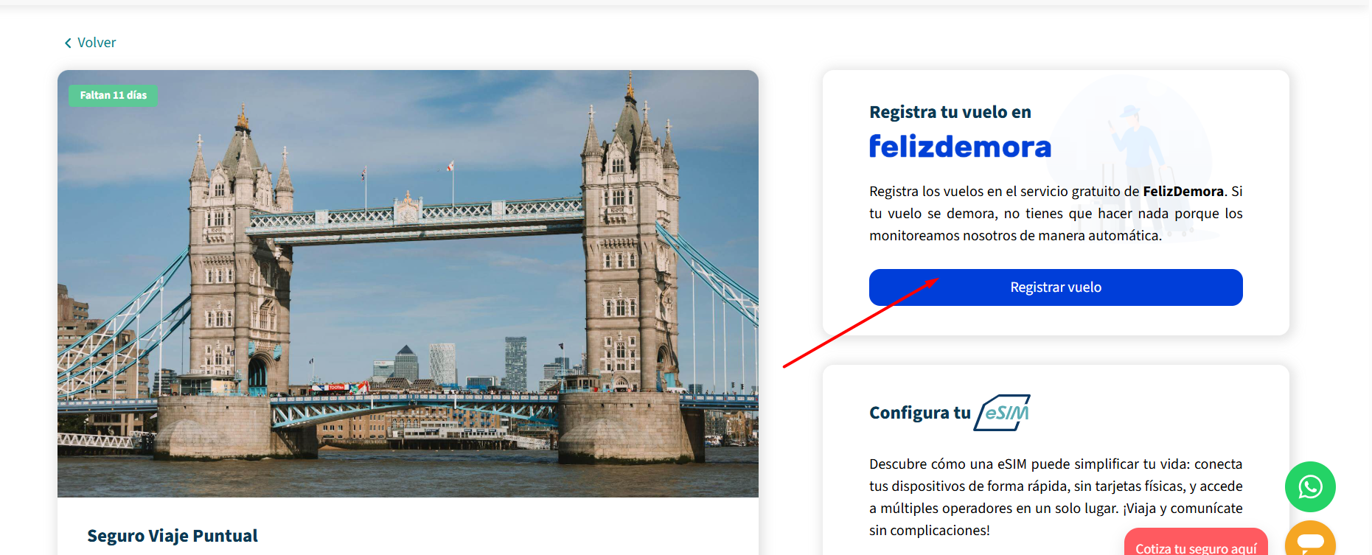
Task: Click the eSIM description paragraph
Action: click(1056, 498)
